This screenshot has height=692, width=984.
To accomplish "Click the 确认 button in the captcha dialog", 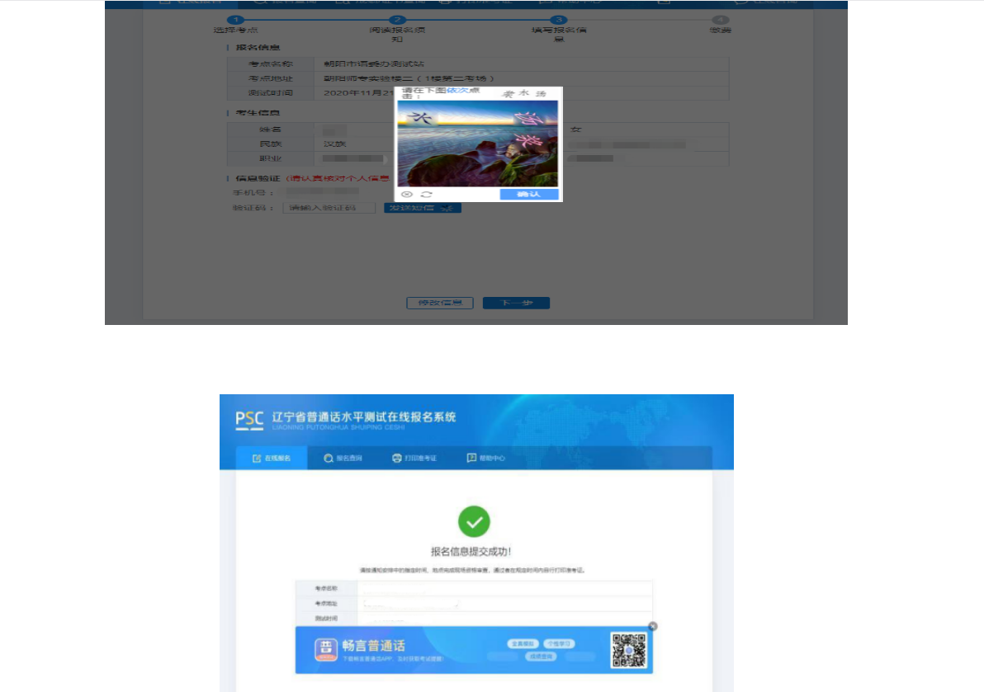I will pos(529,195).
